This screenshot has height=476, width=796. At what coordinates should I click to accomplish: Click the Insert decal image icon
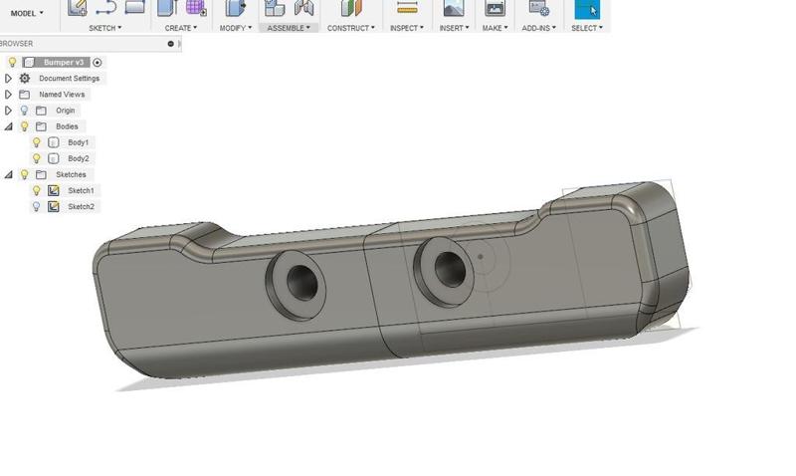pyautogui.click(x=454, y=7)
